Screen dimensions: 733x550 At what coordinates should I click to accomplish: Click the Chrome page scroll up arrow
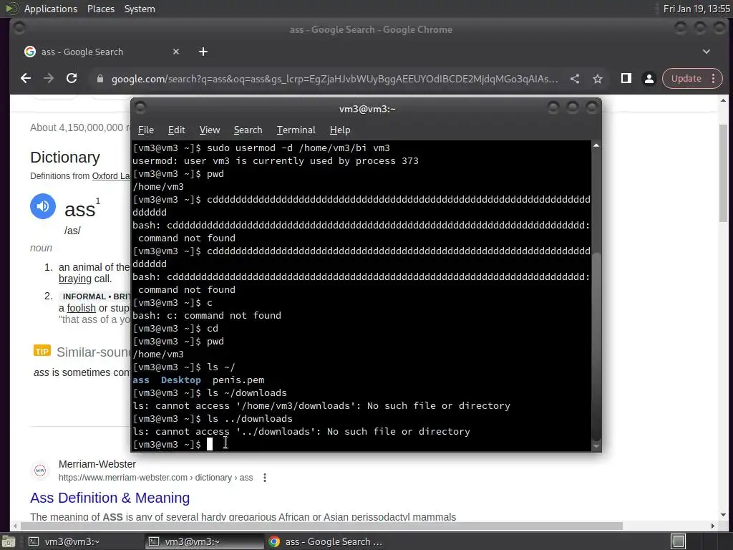point(723,100)
